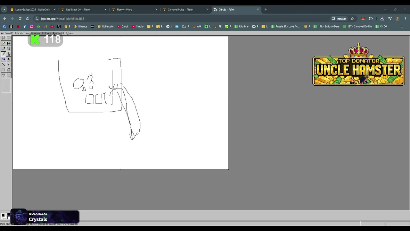This screenshot has height=231, width=410.
Task: Open the Google Drive bookmark icon
Action: pyautogui.click(x=38, y=26)
